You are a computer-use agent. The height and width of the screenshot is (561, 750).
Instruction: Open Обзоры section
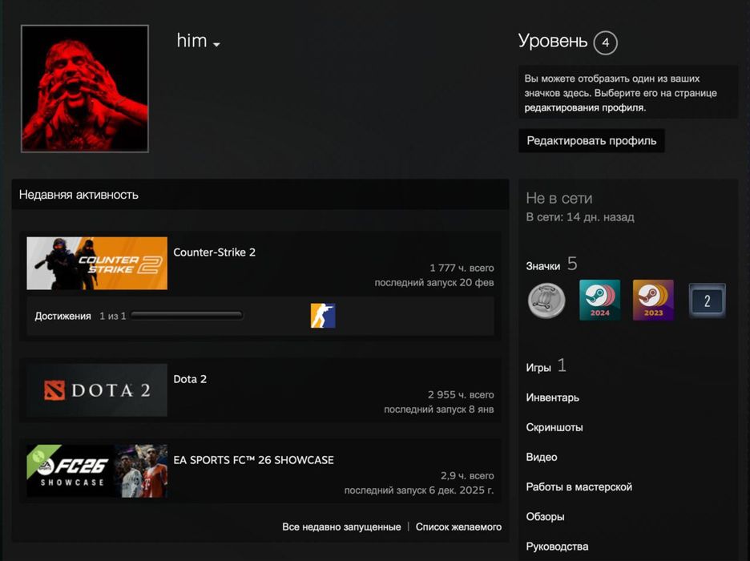tap(545, 517)
